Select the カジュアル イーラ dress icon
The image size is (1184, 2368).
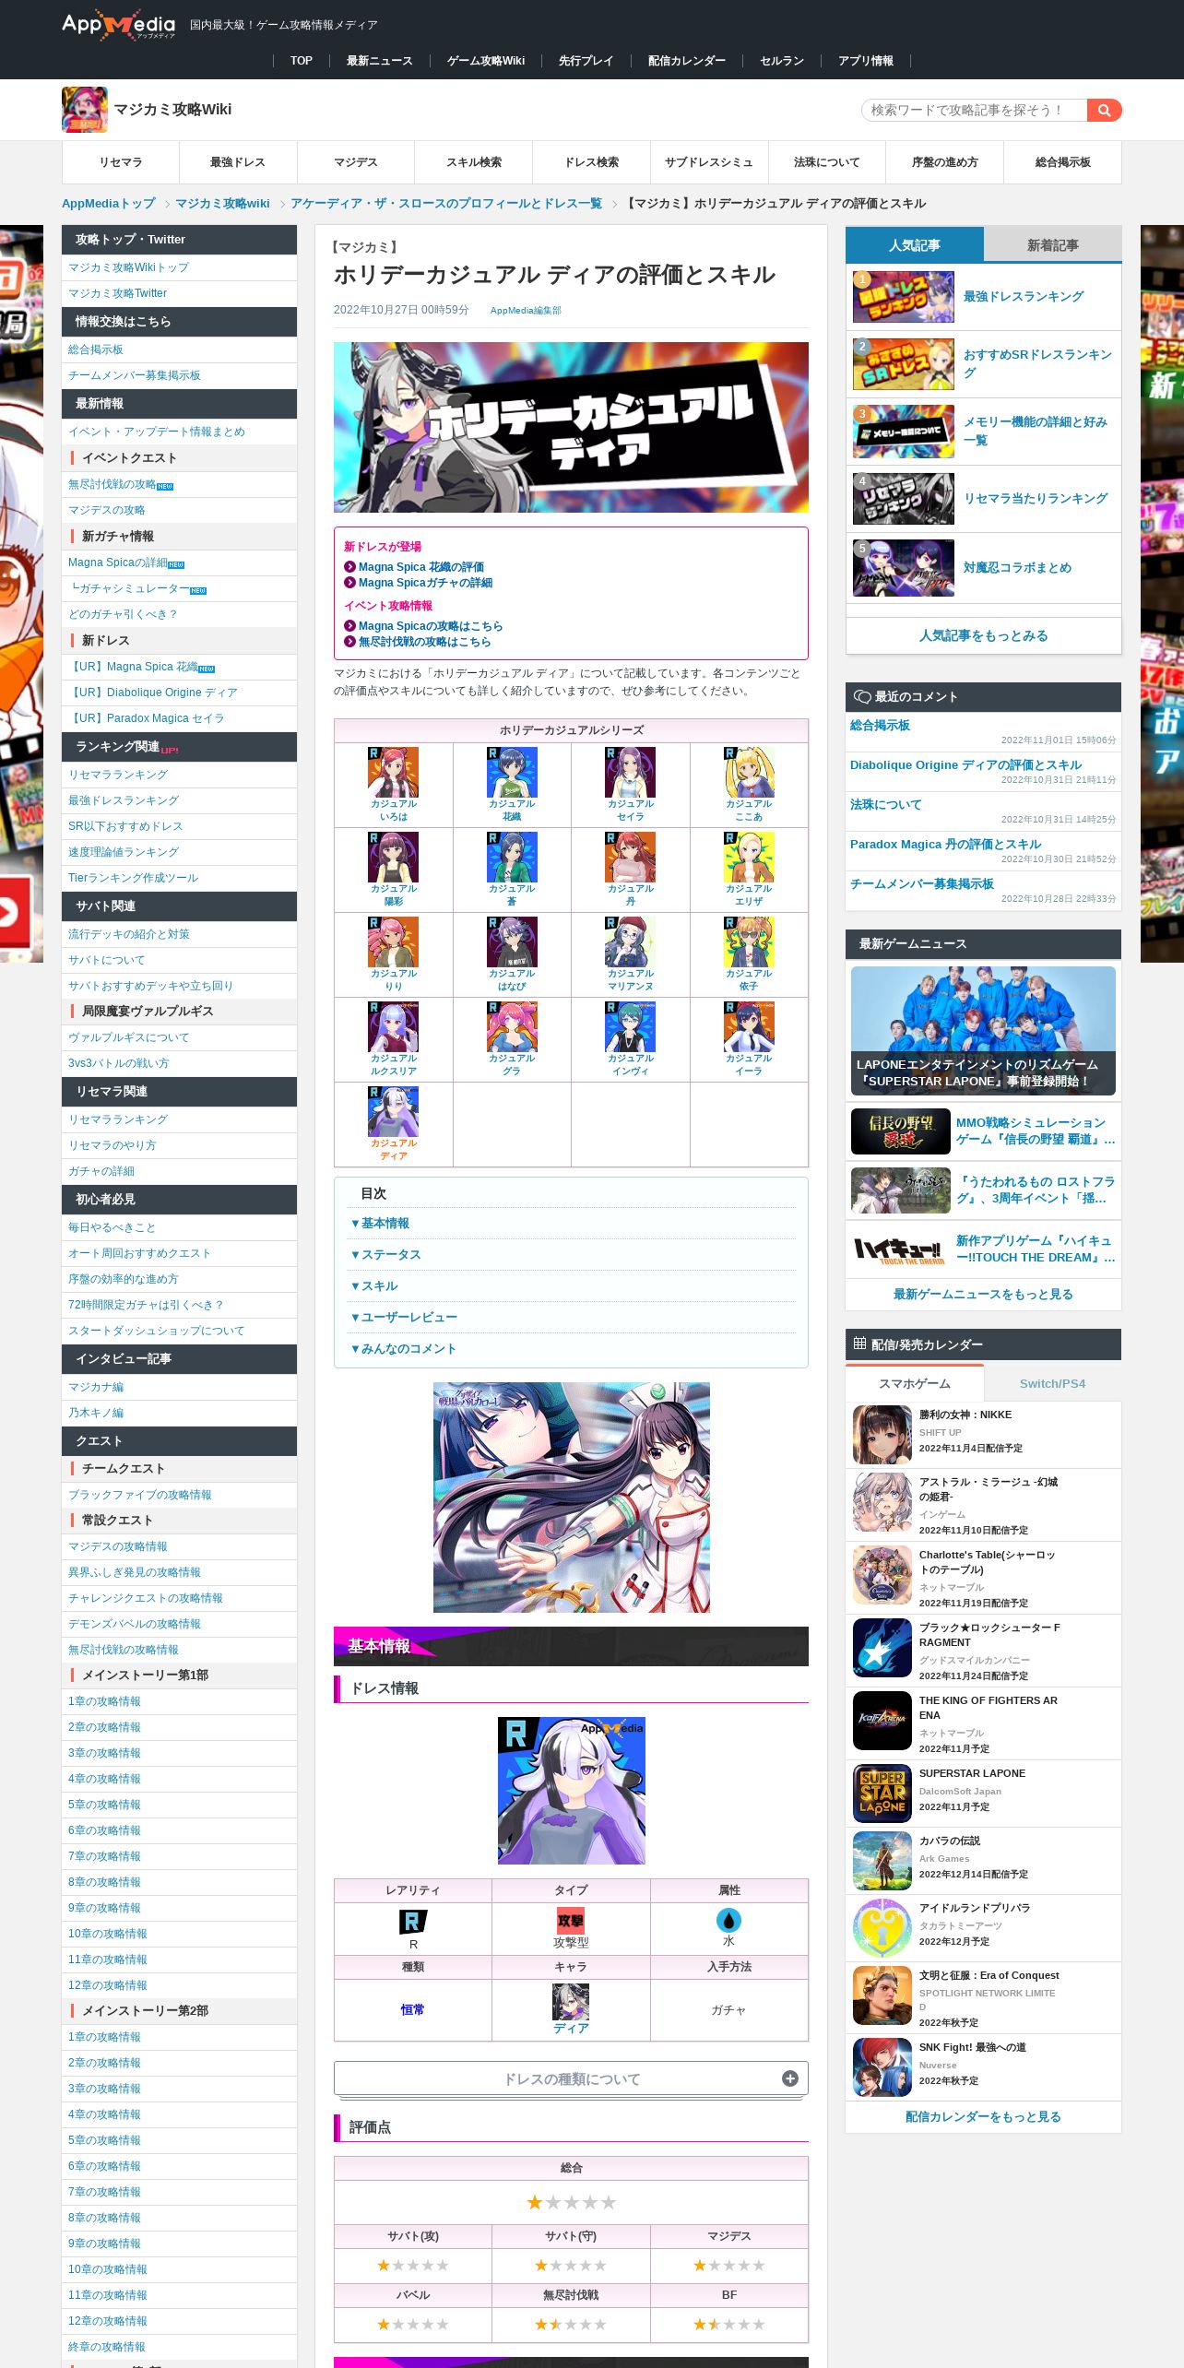(x=749, y=1026)
